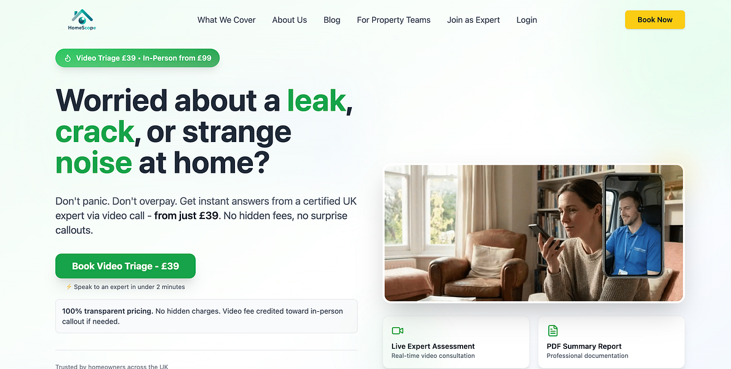Image resolution: width=731 pixels, height=369 pixels.
Task: Click the phone screen showing the expert in blue
Action: point(634,226)
